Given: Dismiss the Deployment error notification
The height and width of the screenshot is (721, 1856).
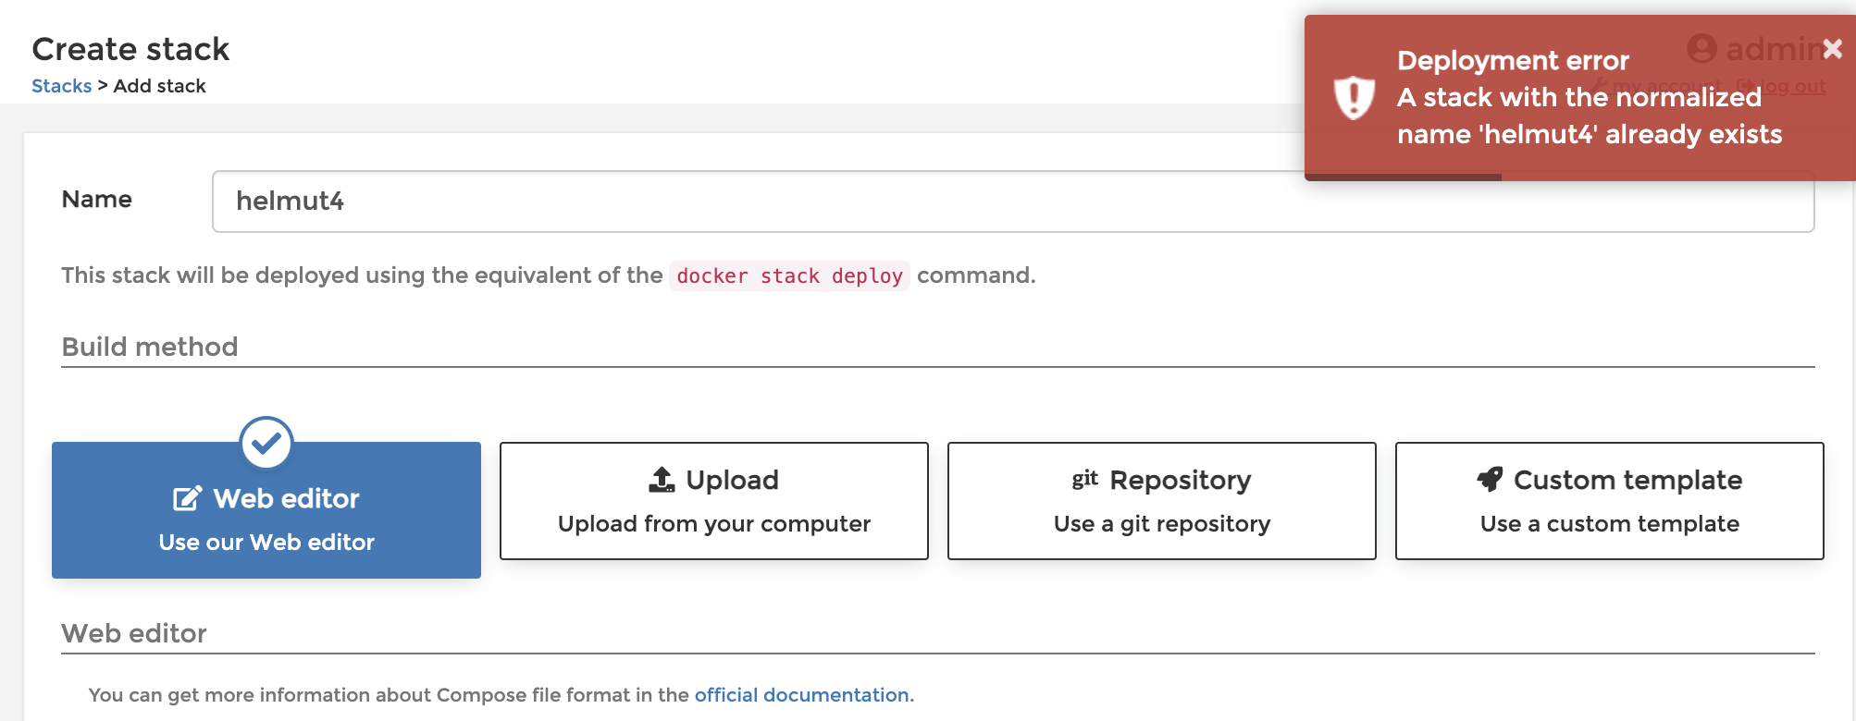Looking at the screenshot, I should (x=1832, y=48).
